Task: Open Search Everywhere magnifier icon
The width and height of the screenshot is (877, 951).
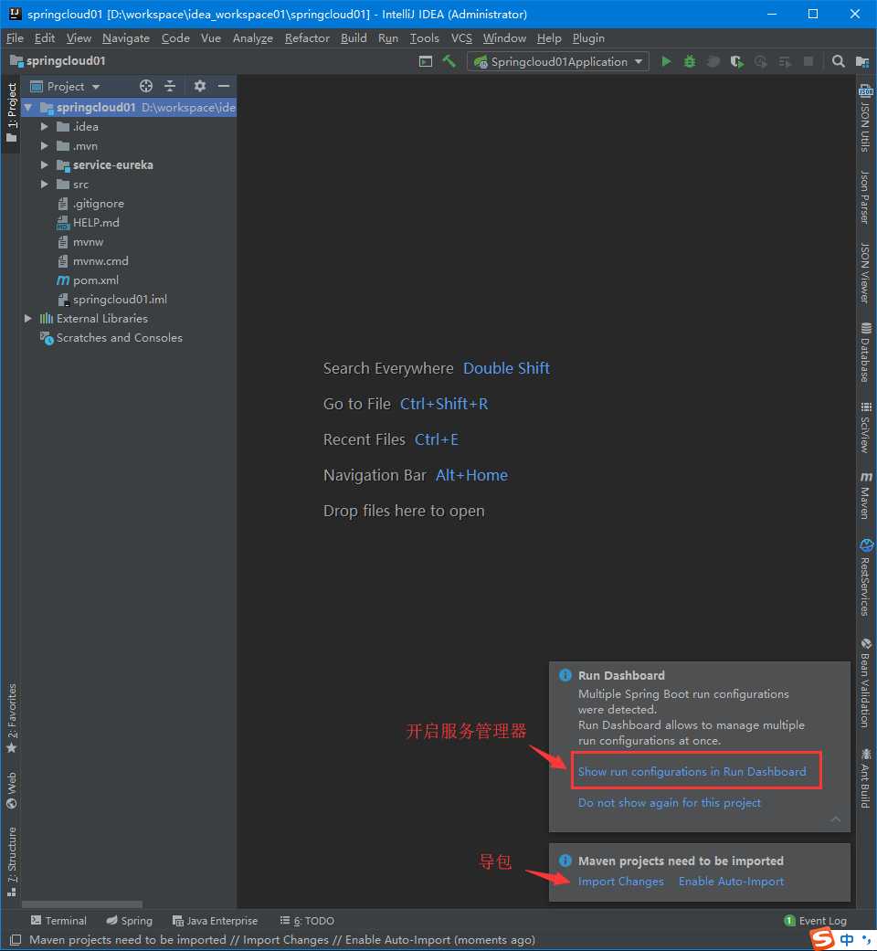Action: (x=839, y=61)
